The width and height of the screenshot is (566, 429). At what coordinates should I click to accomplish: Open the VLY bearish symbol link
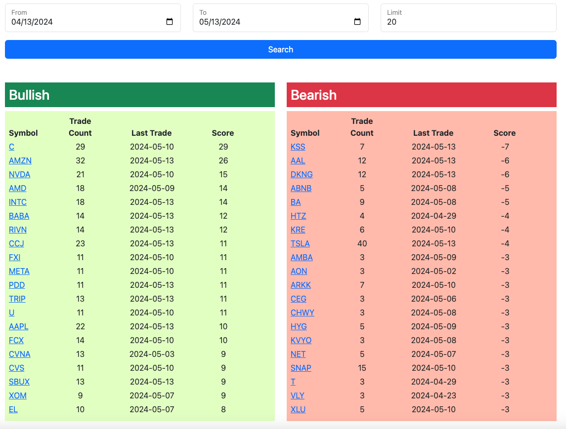(x=298, y=396)
